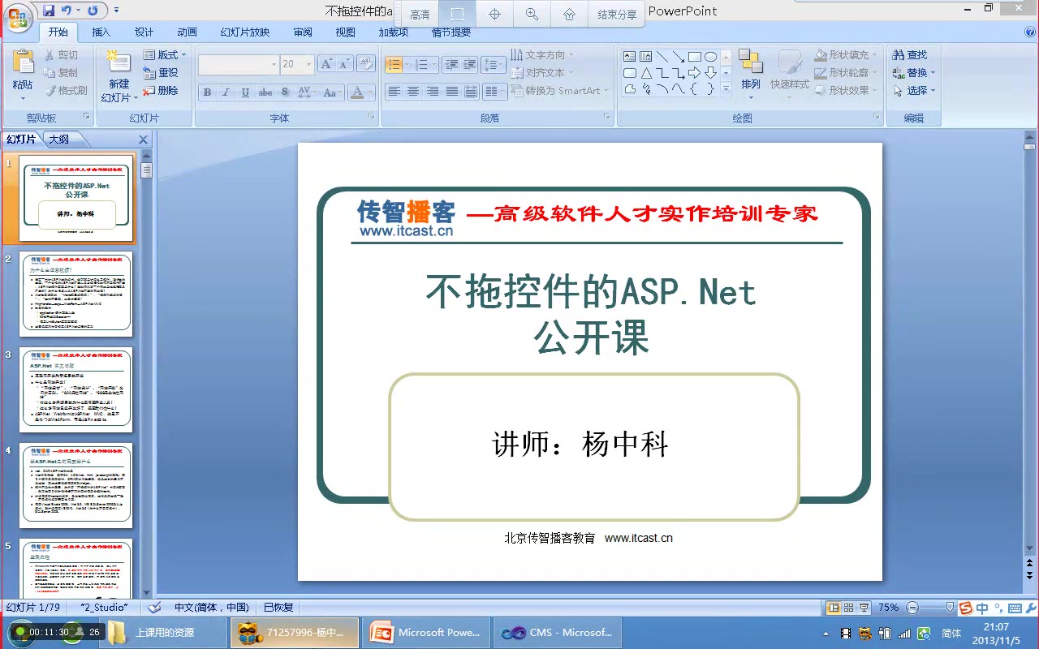This screenshot has width=1039, height=649.
Task: Select the 格式刷 format painter
Action: 66,91
